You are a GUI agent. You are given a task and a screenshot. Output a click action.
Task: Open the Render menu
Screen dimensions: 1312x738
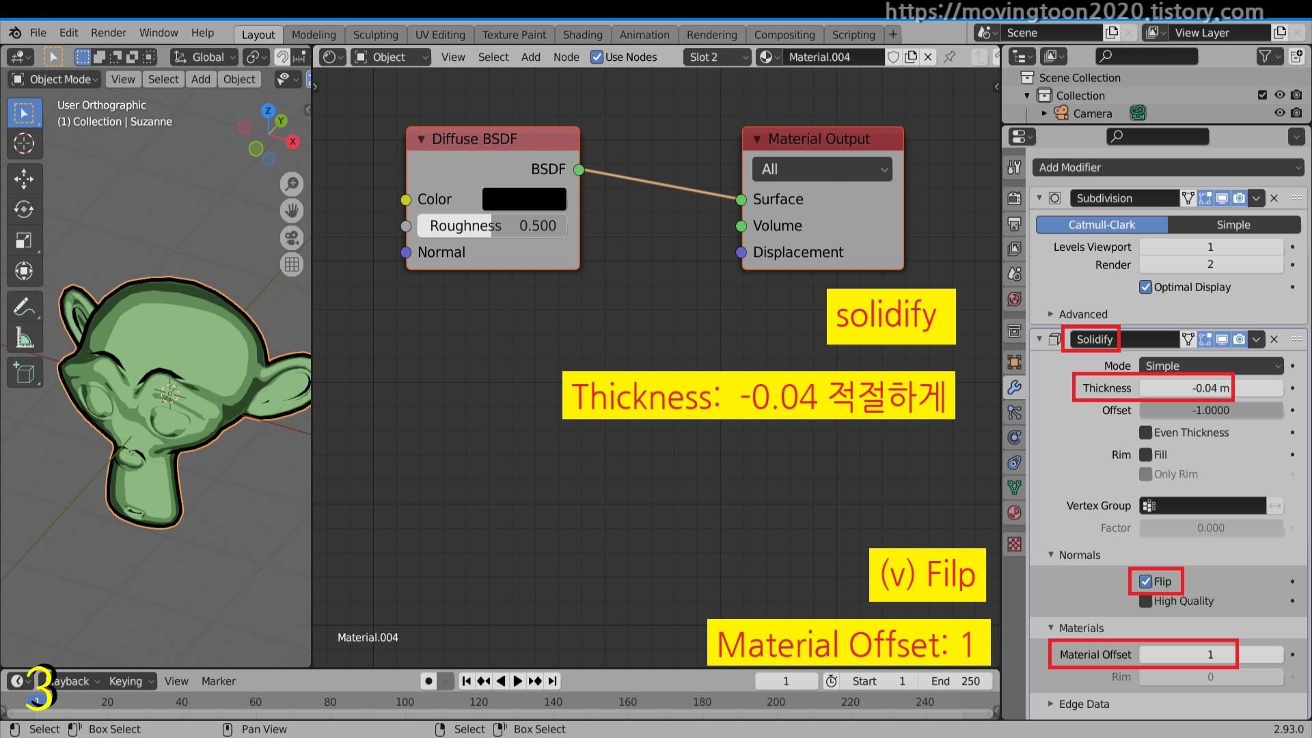click(x=109, y=33)
